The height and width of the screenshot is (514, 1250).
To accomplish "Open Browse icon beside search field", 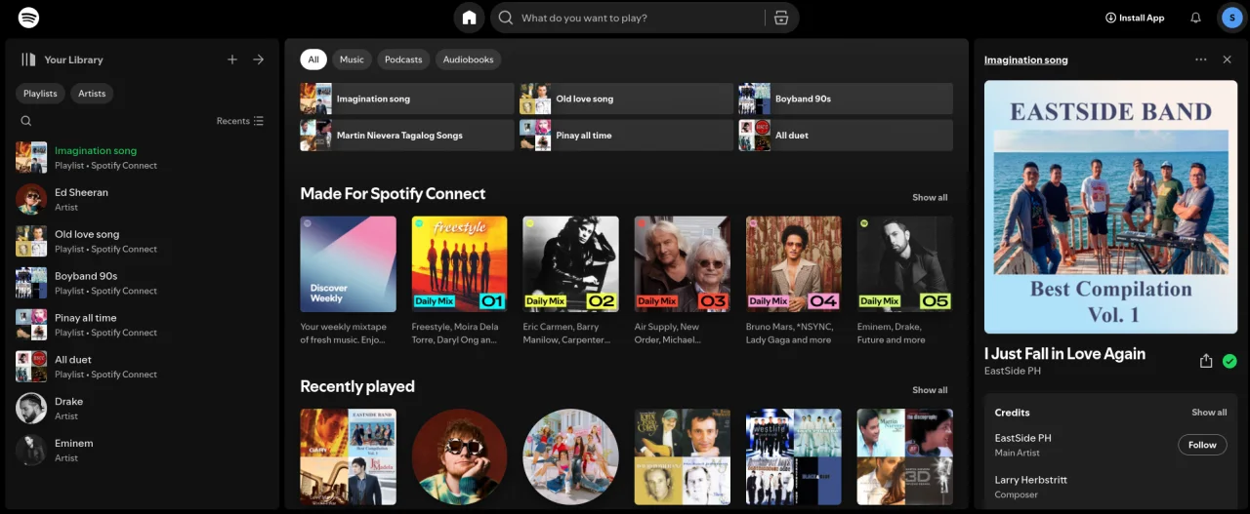I will [x=780, y=18].
